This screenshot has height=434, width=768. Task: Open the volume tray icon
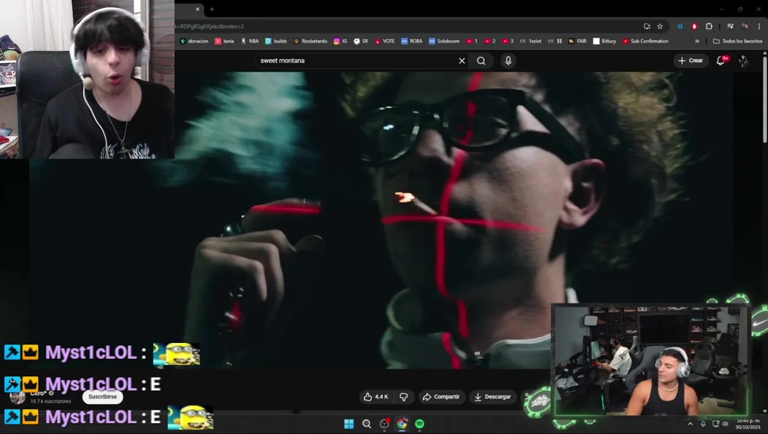point(725,424)
